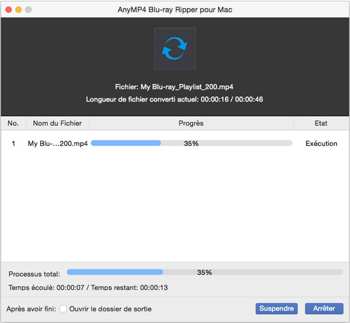Image resolution: width=350 pixels, height=323 pixels.
Task: Click the Exécution status text
Action: coord(321,143)
